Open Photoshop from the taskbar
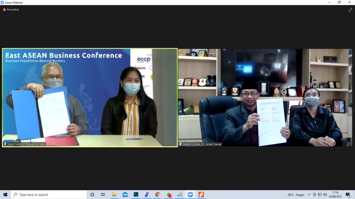The image size is (355, 199). pyautogui.click(x=136, y=195)
